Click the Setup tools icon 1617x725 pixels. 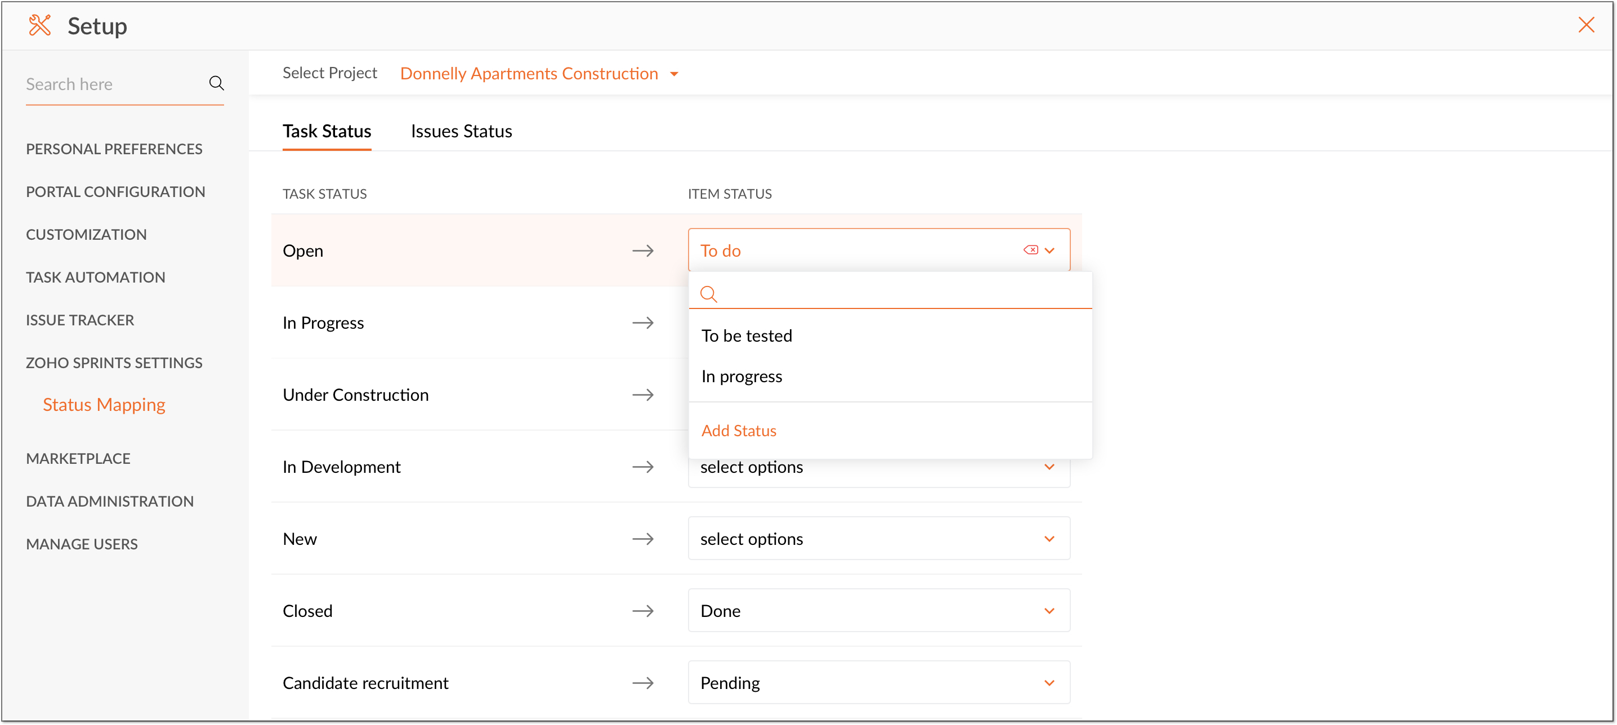(39, 26)
